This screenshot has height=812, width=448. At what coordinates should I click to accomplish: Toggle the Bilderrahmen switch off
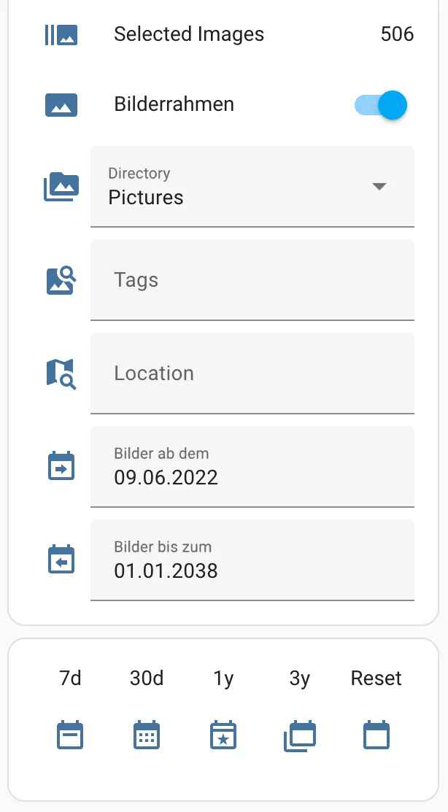(x=381, y=105)
